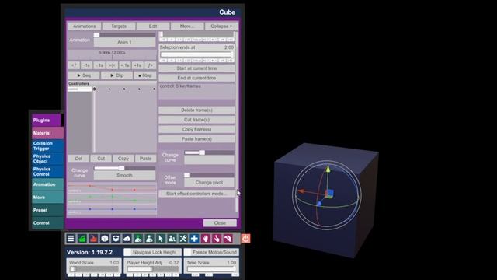
Task: Click the two-persons icon in toolbar
Action: [x=172, y=239]
